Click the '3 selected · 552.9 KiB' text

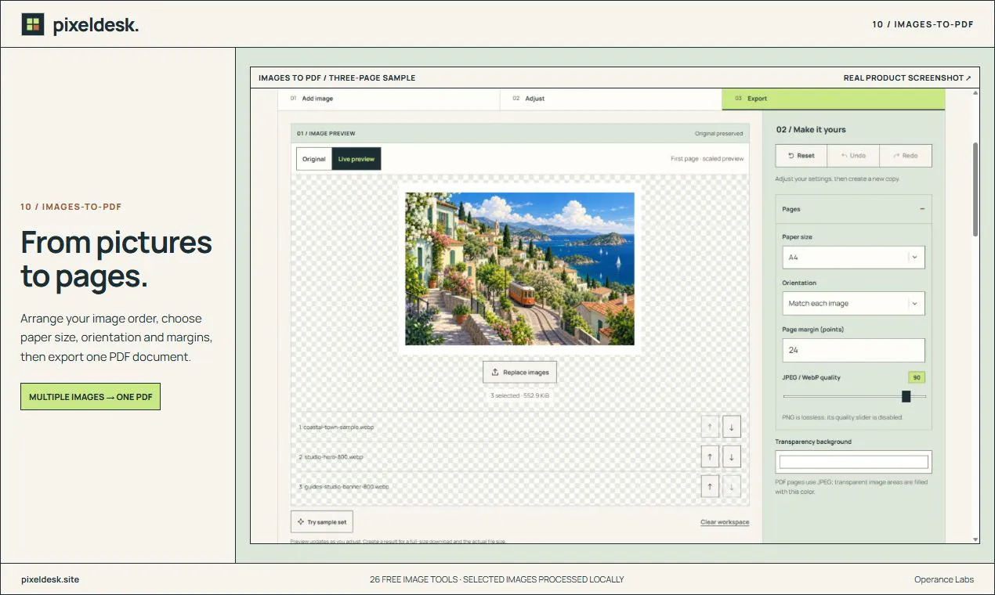point(519,395)
